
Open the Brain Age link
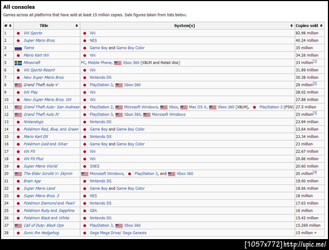(x=32, y=181)
